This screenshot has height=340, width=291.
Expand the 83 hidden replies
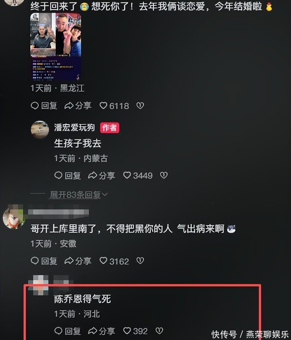coord(75,195)
